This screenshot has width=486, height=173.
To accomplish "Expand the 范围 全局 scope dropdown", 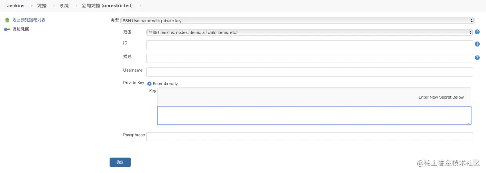I will pyautogui.click(x=310, y=32).
